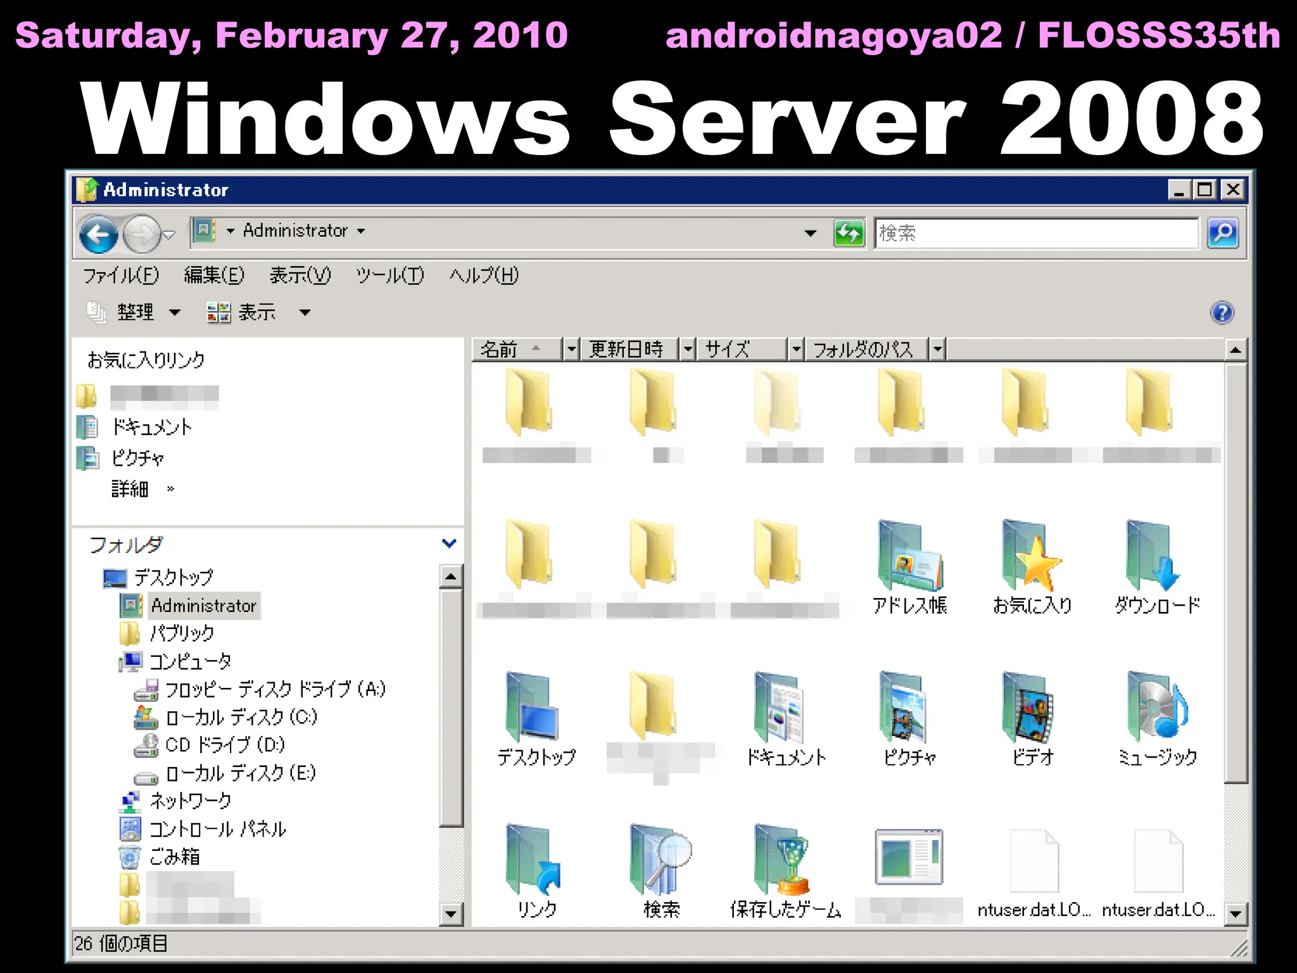
Task: Open the 整理 organize toolbar dropdown
Action: pyautogui.click(x=134, y=312)
